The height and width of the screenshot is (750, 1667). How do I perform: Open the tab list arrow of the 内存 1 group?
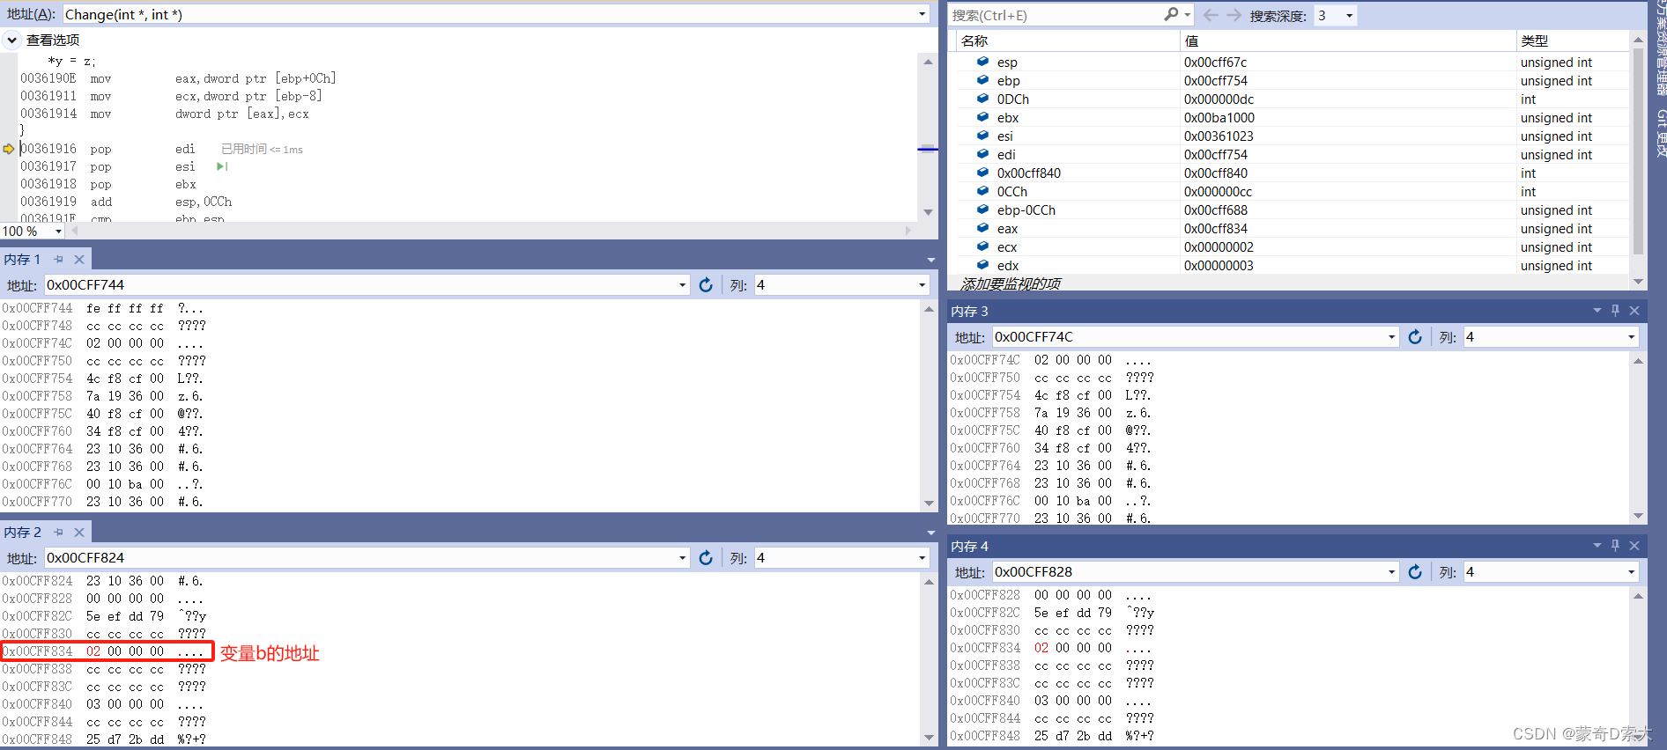pos(931,261)
